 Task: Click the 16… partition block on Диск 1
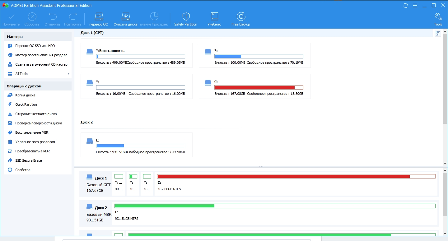147,184
